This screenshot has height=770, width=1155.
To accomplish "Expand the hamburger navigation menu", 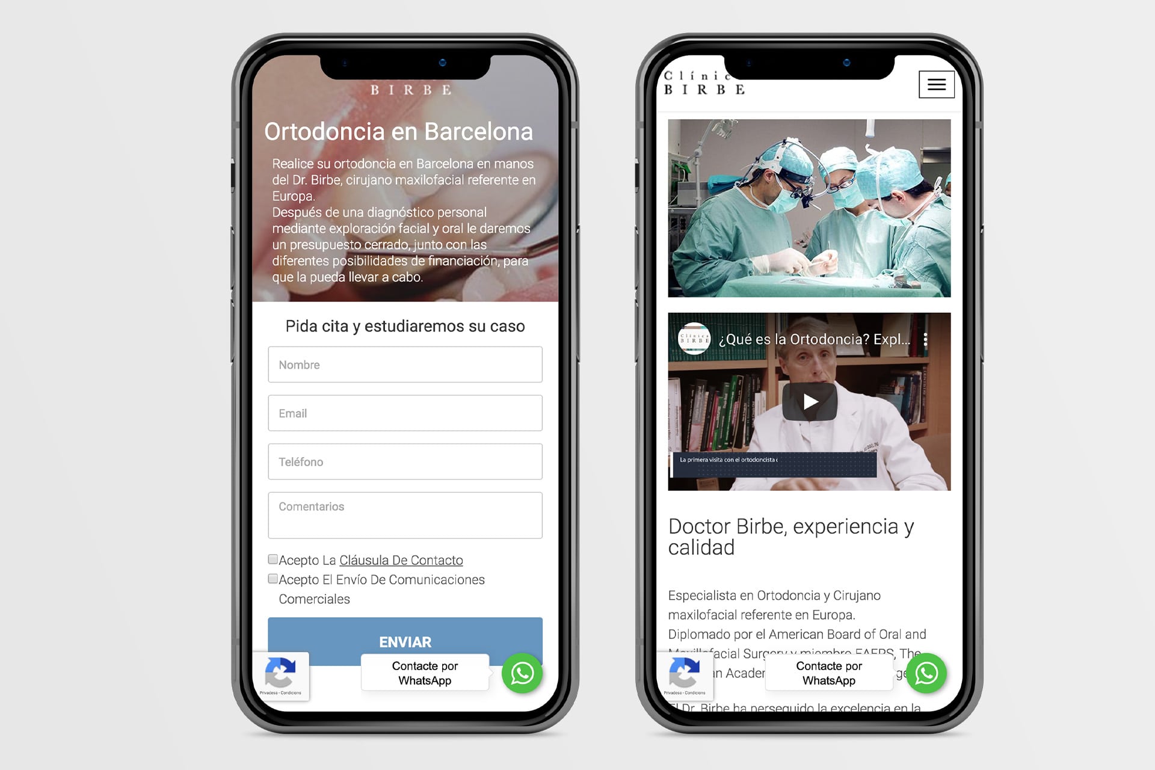I will [x=937, y=85].
